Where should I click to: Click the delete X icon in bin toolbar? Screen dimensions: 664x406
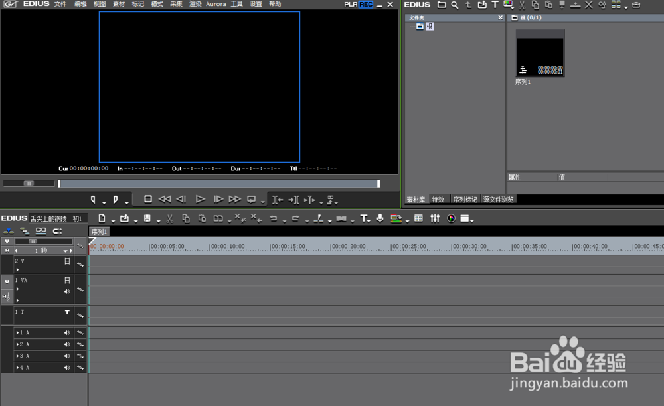tap(588, 5)
